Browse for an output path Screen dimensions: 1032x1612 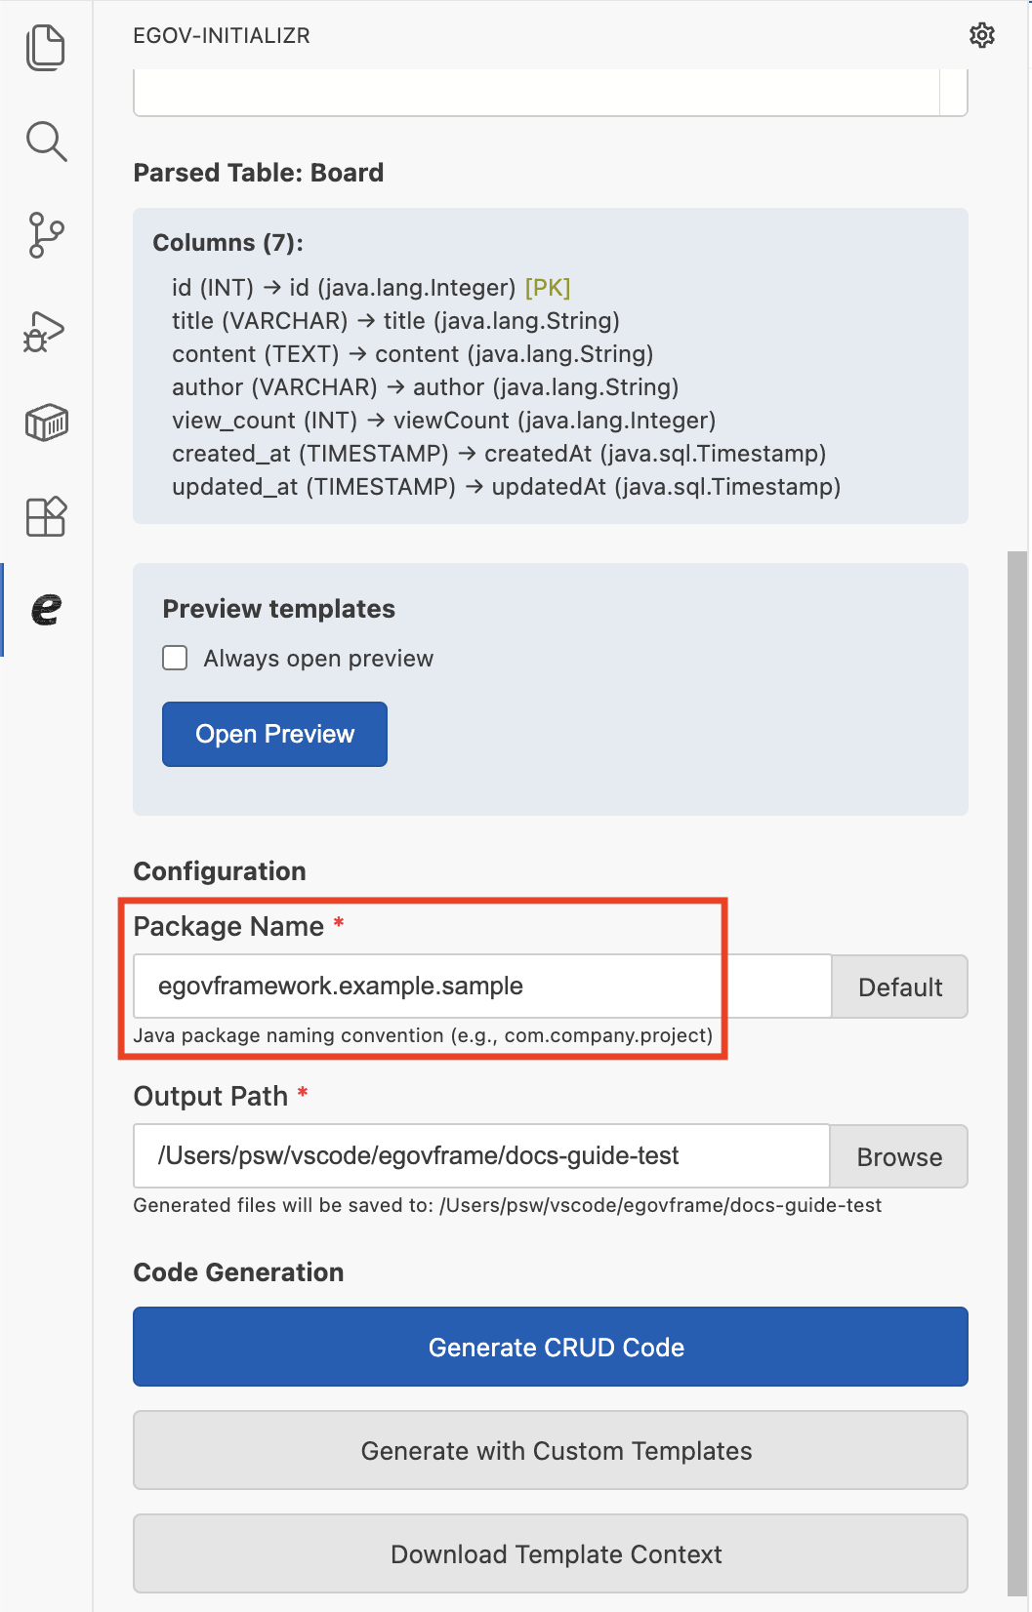point(898,1156)
